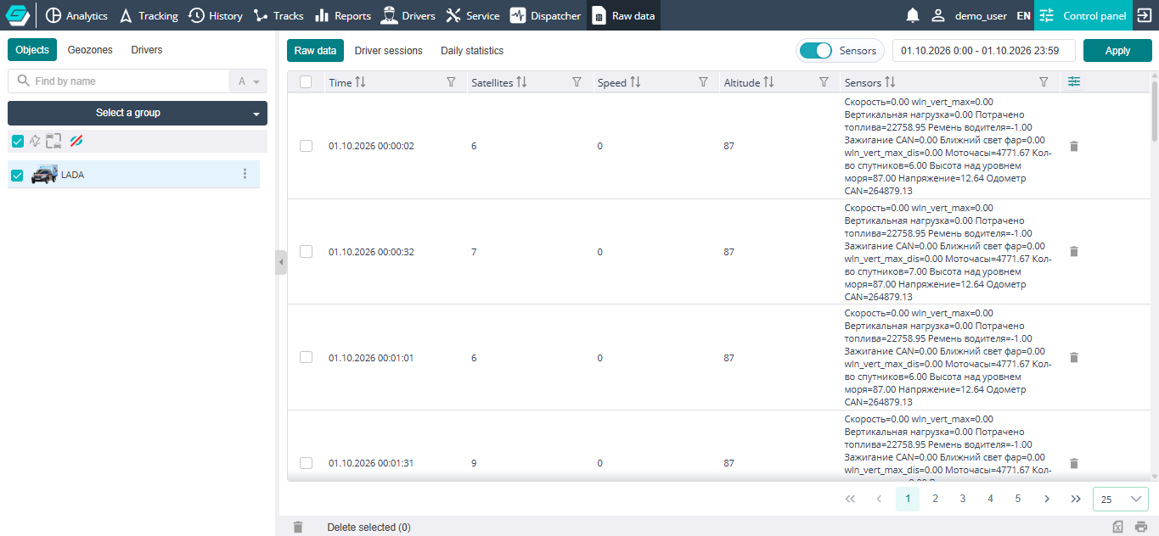Click the logout icon in the top bar
Image resolution: width=1159 pixels, height=536 pixels.
pos(1144,15)
